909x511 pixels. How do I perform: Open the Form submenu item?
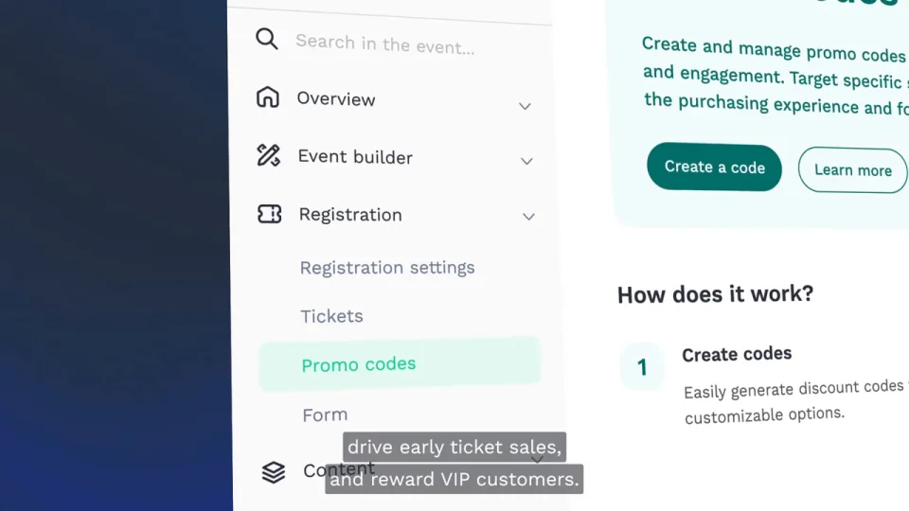tap(325, 414)
